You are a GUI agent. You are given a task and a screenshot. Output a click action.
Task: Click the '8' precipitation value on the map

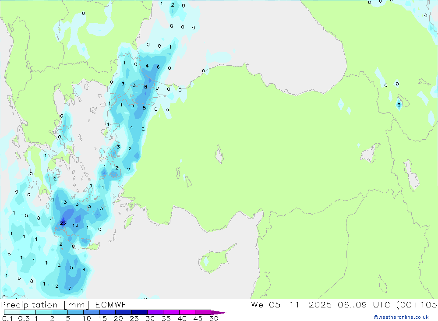[x=145, y=87]
